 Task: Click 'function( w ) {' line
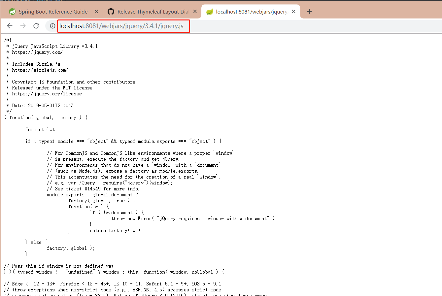[88, 207]
